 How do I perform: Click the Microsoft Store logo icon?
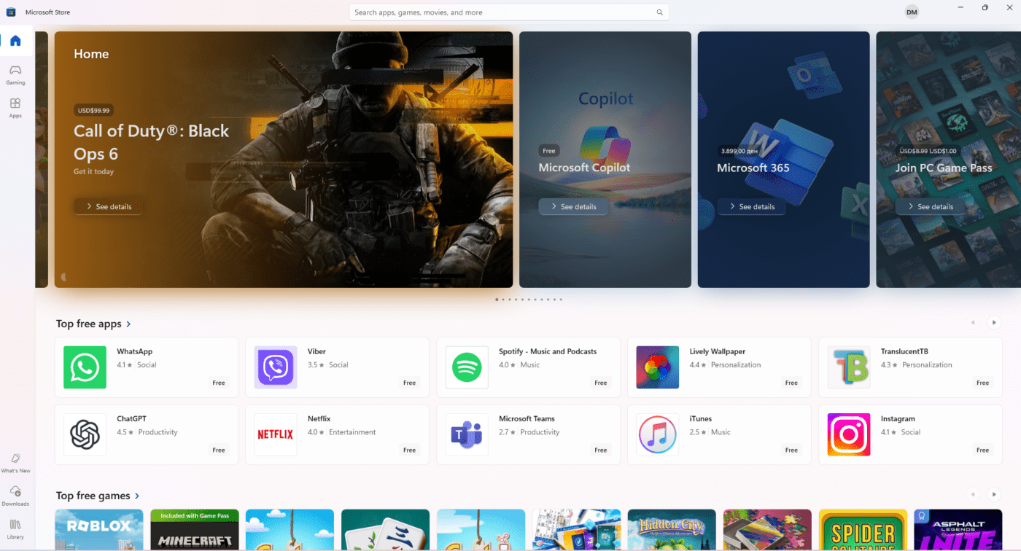click(11, 12)
